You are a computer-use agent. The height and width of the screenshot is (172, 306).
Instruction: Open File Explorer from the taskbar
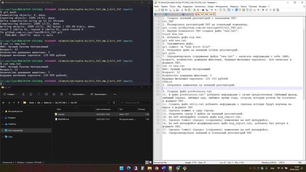150,168
